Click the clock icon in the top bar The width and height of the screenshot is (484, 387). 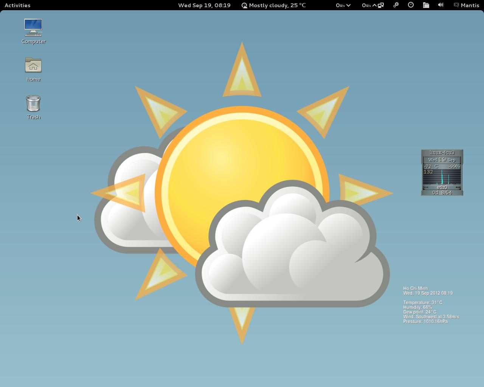click(411, 5)
